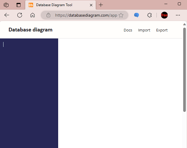187x148 pixels.
Task: Open browser Settings and more menu
Action: coord(178,15)
